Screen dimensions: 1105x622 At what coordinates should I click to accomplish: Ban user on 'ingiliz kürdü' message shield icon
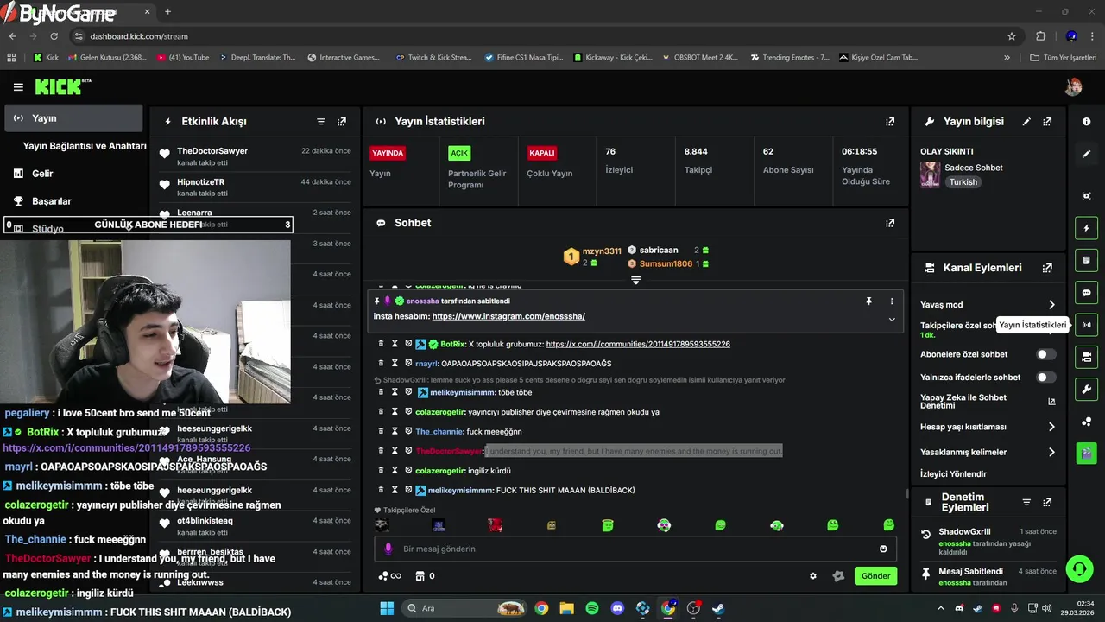click(408, 470)
